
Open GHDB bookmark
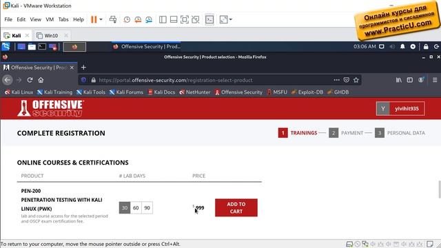coord(338,92)
